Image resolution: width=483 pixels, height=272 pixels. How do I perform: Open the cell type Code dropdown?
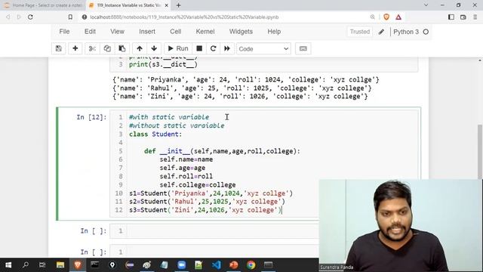(263, 48)
